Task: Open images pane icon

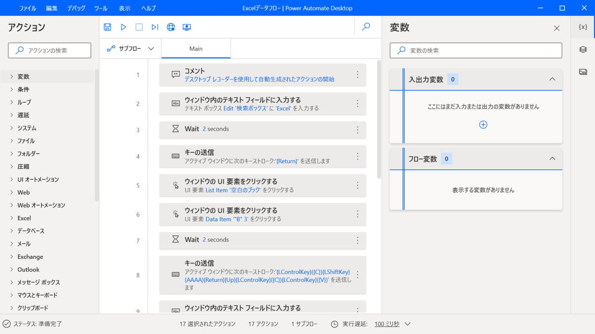Action: point(583,72)
